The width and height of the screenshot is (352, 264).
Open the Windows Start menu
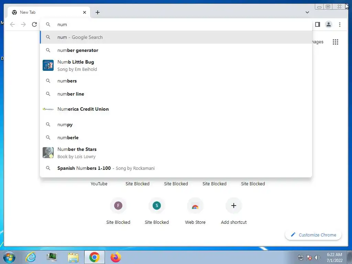click(x=9, y=257)
